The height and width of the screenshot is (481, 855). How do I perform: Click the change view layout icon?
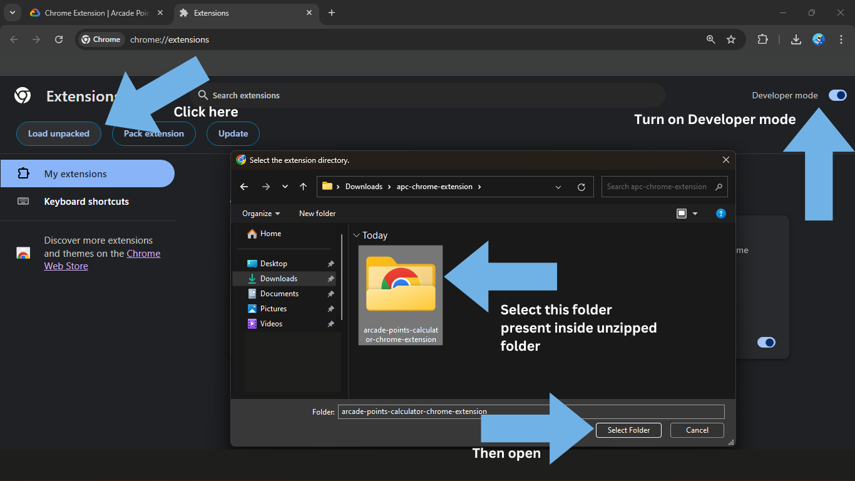682,214
